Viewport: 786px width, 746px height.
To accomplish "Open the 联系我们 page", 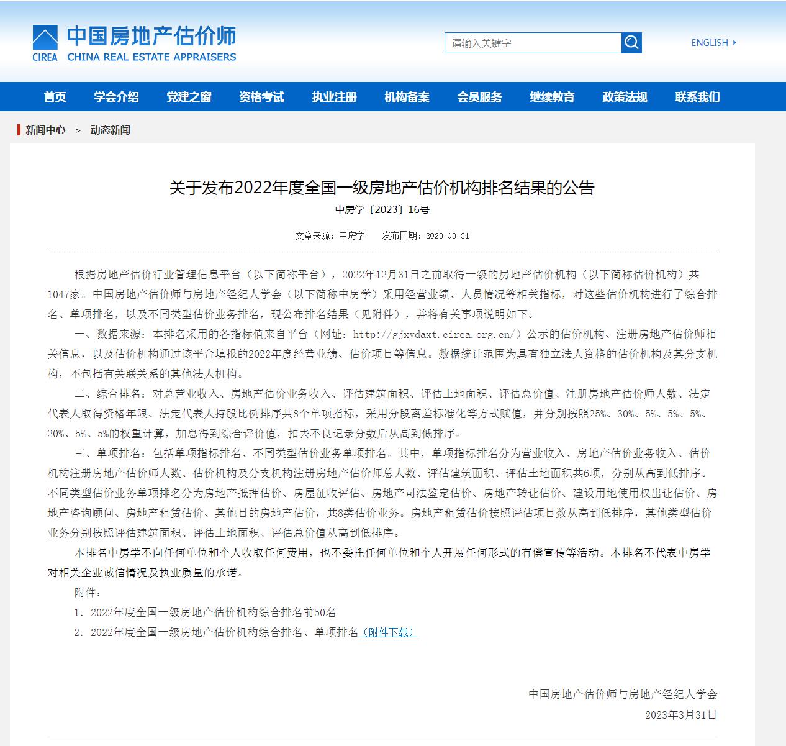I will (x=697, y=97).
